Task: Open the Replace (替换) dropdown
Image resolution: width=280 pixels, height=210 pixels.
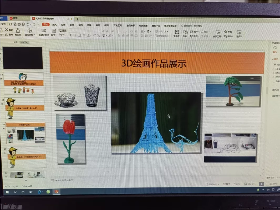Action: [229, 36]
